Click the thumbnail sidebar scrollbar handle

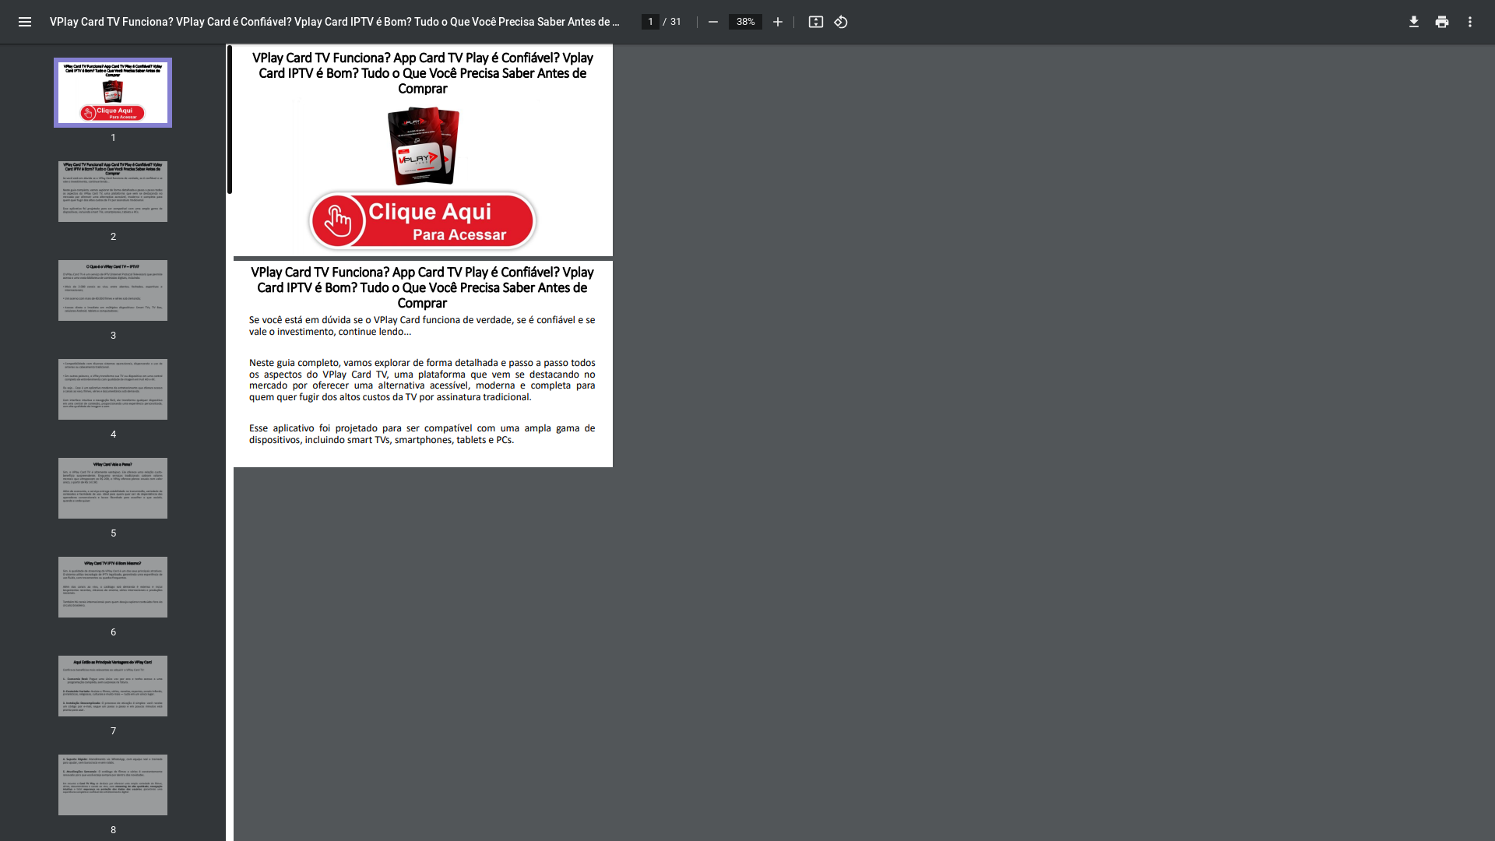click(x=230, y=119)
